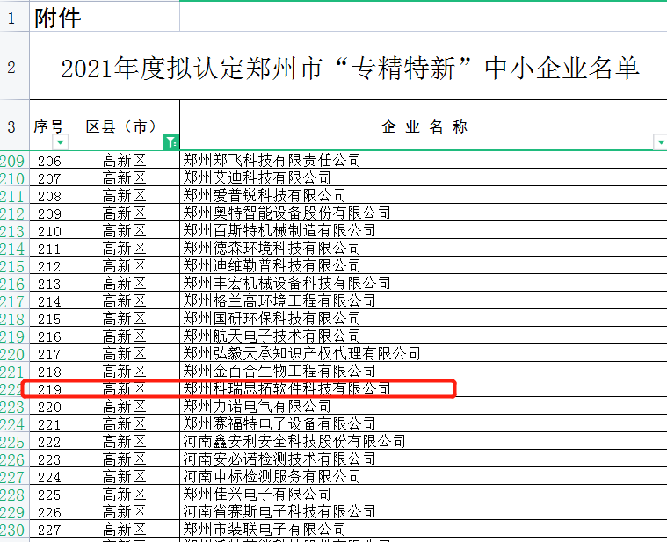Click cell 郑州金百合生物工程有限公司
The width and height of the screenshot is (667, 542).
tap(424, 371)
